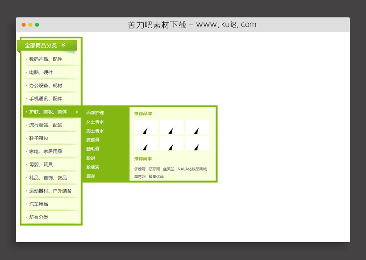Click the first logo in the bottom brand row
This screenshot has height=260, width=366.
146,144
